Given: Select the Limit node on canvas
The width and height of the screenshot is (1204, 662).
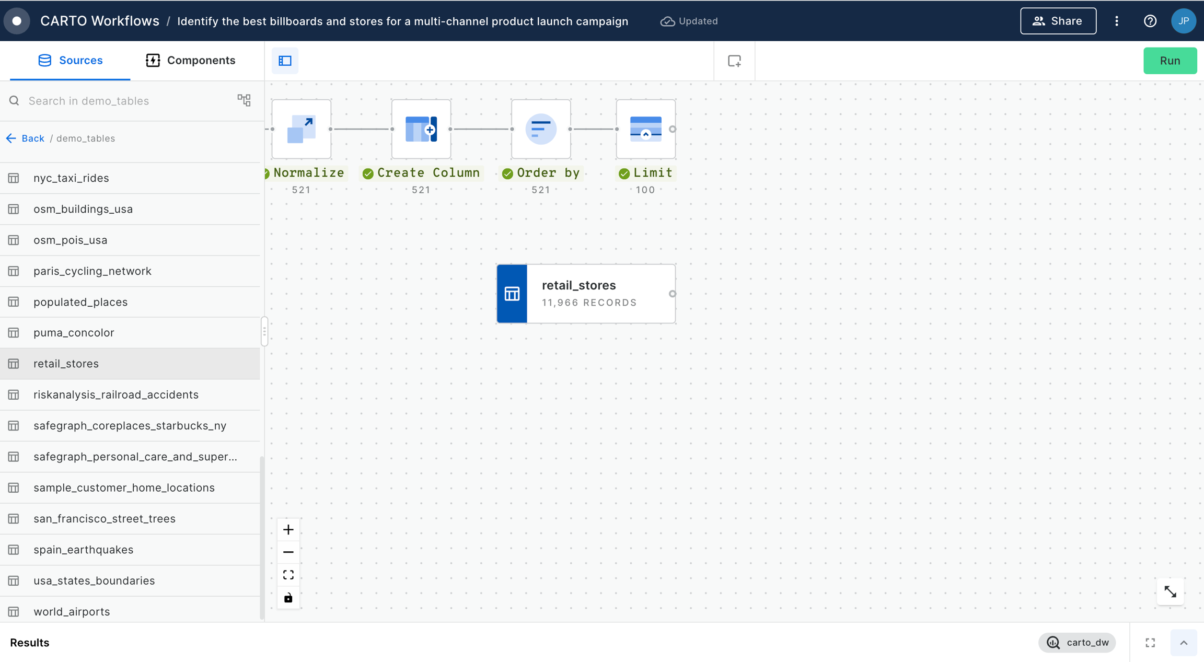Looking at the screenshot, I should click(x=645, y=129).
